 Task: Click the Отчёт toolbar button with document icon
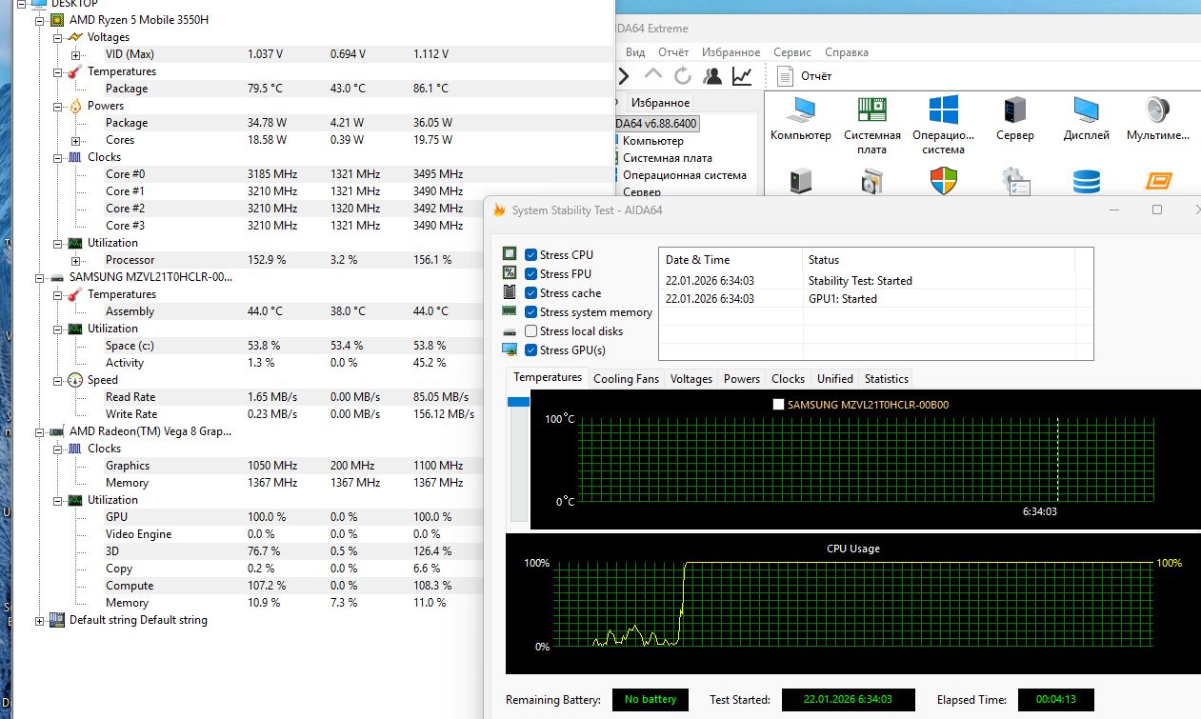pyautogui.click(x=805, y=76)
